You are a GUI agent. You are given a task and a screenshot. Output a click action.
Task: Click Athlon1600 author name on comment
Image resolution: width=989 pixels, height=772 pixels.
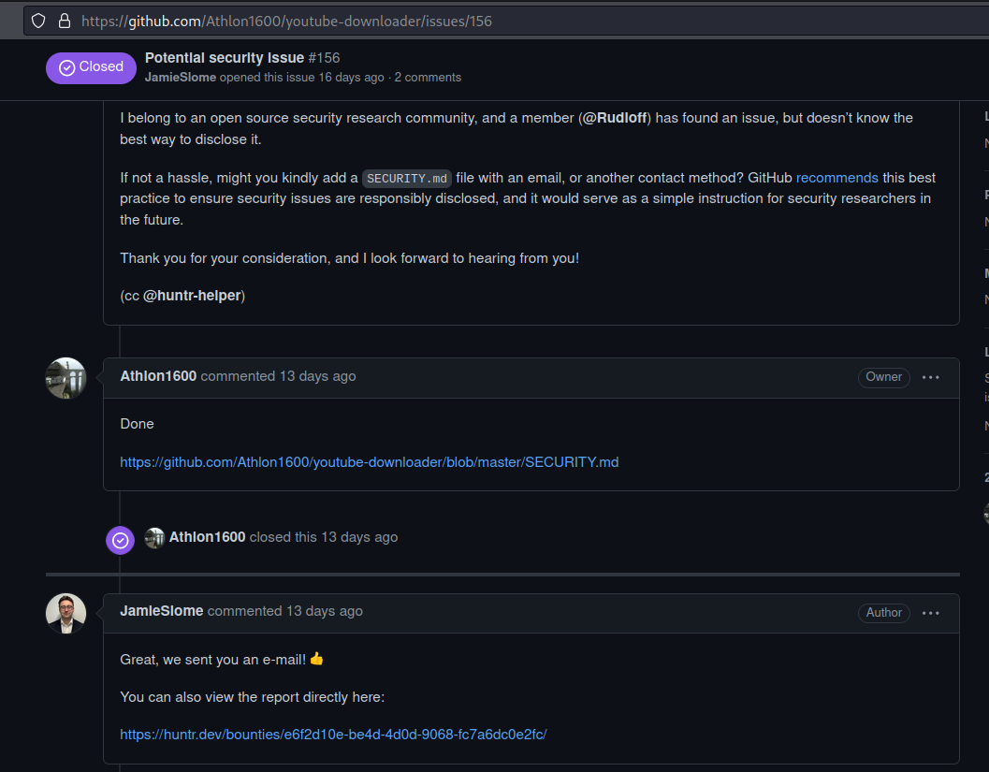tap(158, 376)
